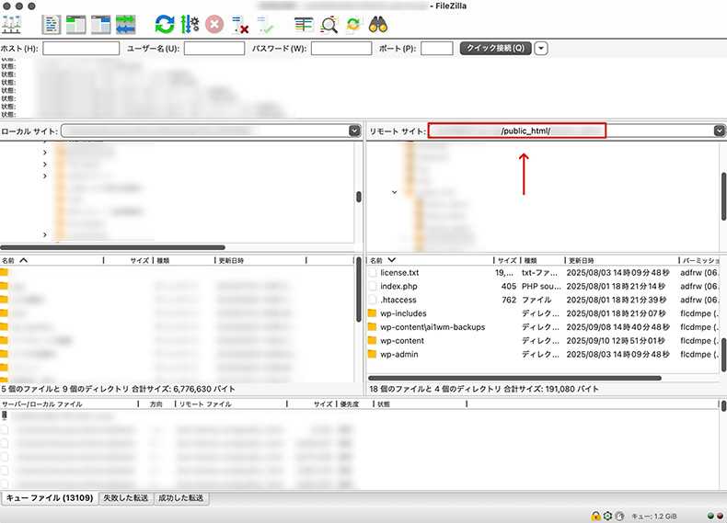Toggle message log display icon
Screen dimensions: 727x523
[x=52, y=24]
